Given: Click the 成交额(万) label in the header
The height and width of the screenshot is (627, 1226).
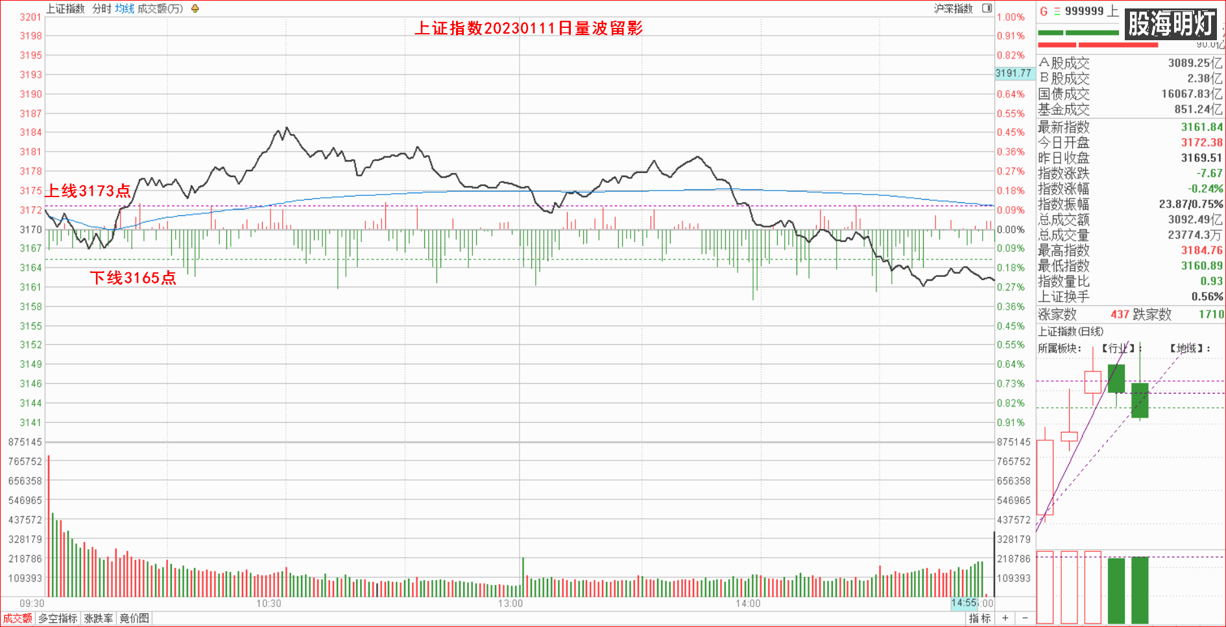Looking at the screenshot, I should (160, 8).
